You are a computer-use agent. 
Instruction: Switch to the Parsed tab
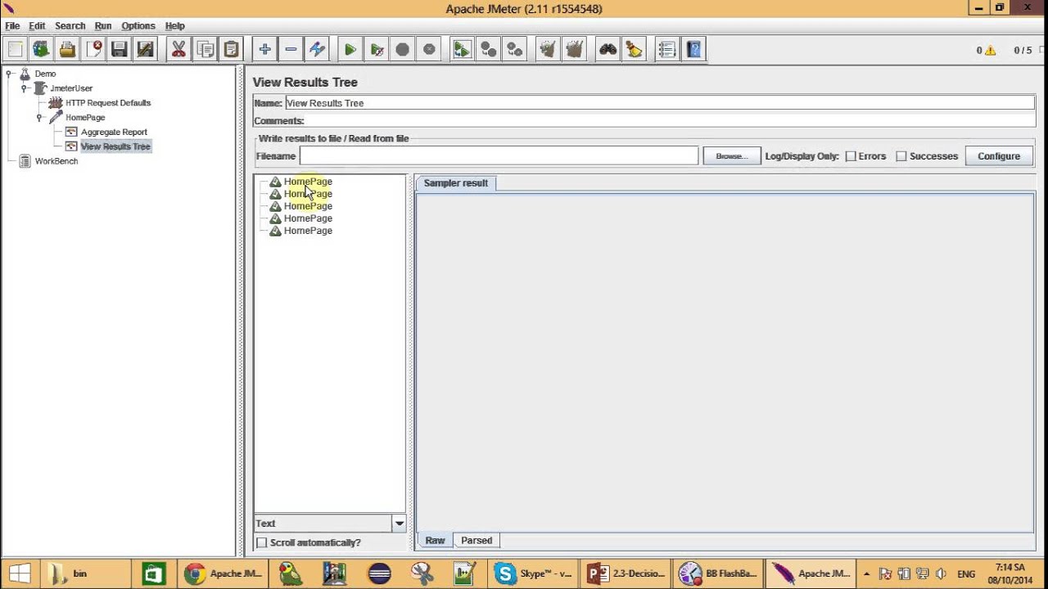tap(477, 541)
